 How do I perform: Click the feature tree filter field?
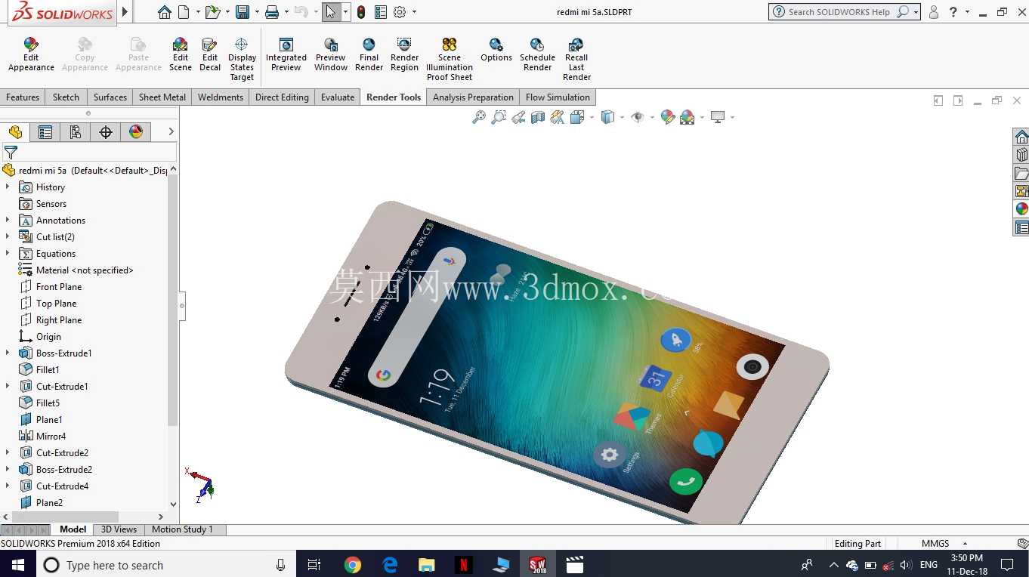tap(89, 153)
